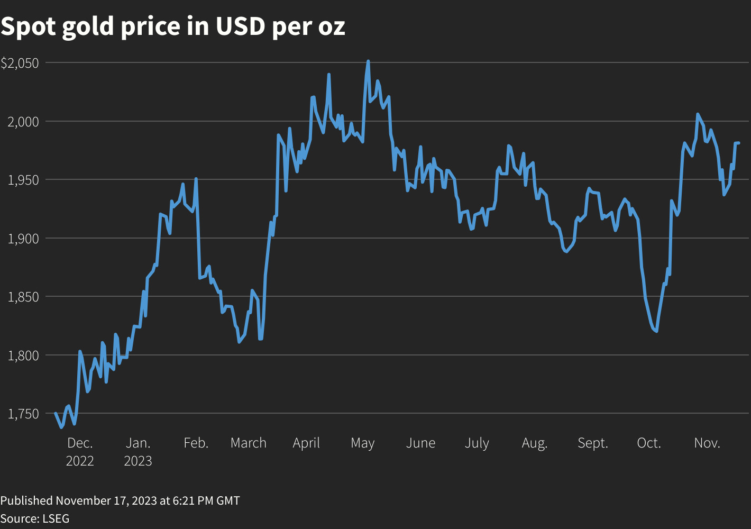Click the Jan. 2023 axis label
Screen dimensions: 751x529
[x=138, y=451]
